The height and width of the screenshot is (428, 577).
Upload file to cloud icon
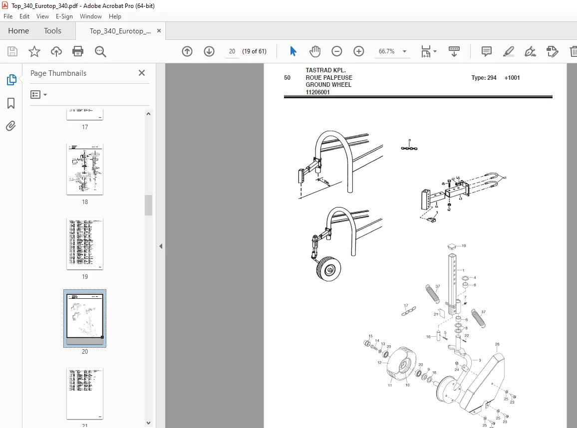56,51
